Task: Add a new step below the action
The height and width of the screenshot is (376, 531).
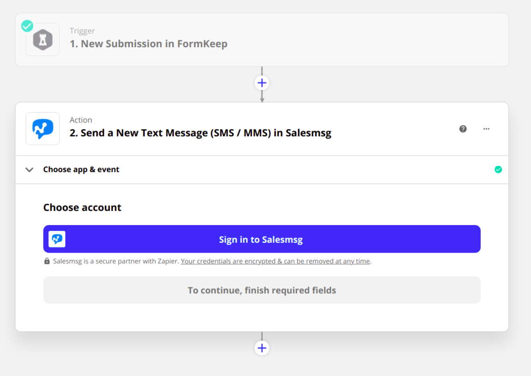Action: (x=262, y=348)
